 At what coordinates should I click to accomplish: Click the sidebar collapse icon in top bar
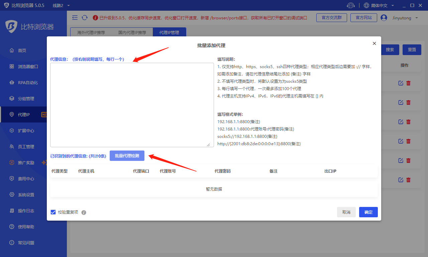(x=75, y=18)
